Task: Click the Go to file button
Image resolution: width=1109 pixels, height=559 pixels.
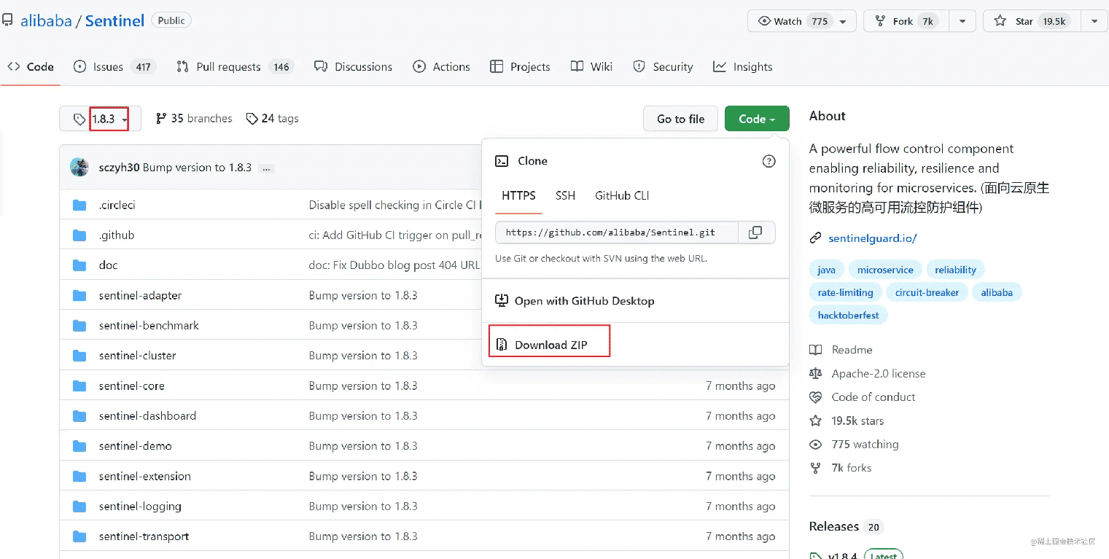Action: [x=680, y=119]
